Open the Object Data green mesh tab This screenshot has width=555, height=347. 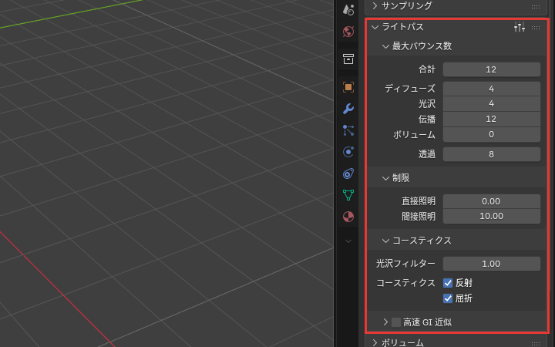coord(348,195)
